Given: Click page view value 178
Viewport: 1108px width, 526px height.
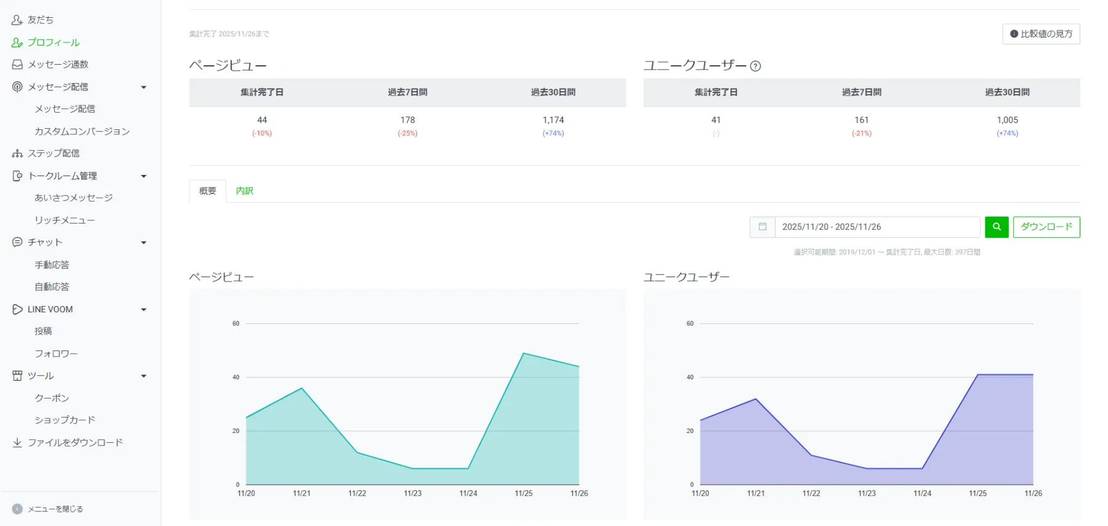Looking at the screenshot, I should (x=407, y=120).
